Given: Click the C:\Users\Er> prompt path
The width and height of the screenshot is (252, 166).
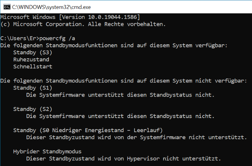Looking at the screenshot, I should tap(20, 38).
